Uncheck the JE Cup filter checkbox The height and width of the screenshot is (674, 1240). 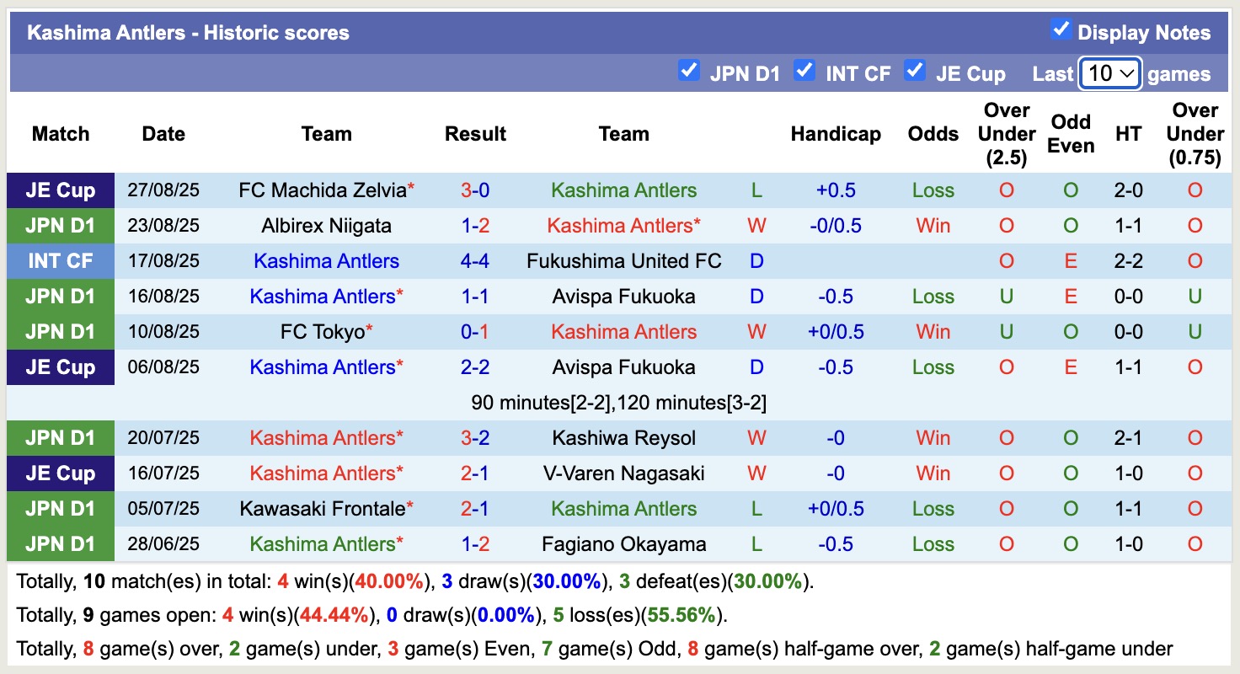click(914, 72)
